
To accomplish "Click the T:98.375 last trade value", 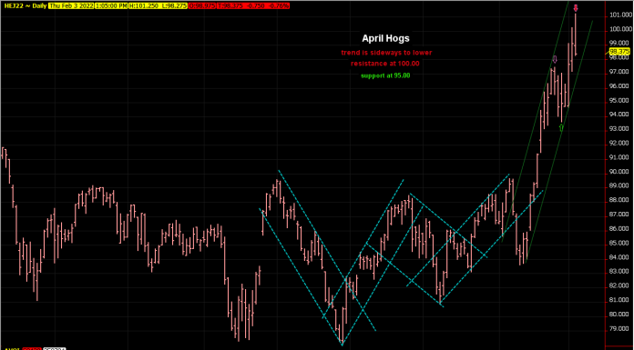I will 230,6.
